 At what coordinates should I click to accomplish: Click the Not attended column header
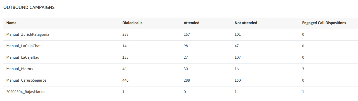point(246,23)
